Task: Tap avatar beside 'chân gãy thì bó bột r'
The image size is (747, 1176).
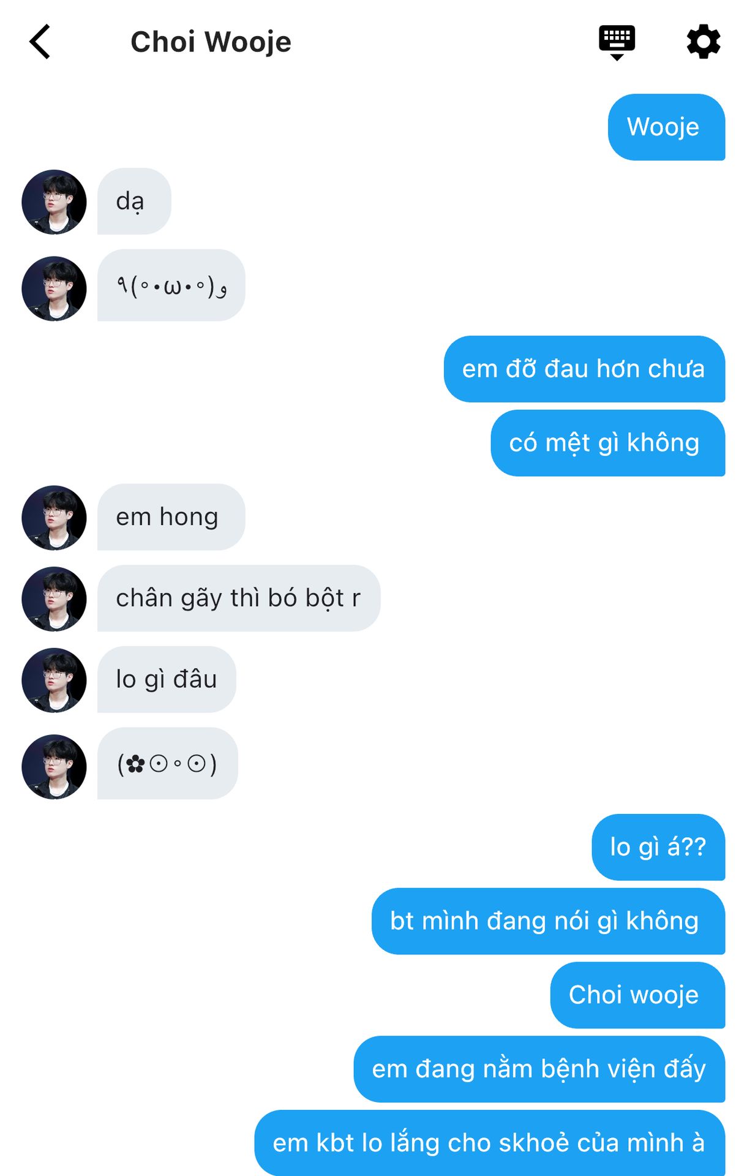Action: [x=54, y=598]
